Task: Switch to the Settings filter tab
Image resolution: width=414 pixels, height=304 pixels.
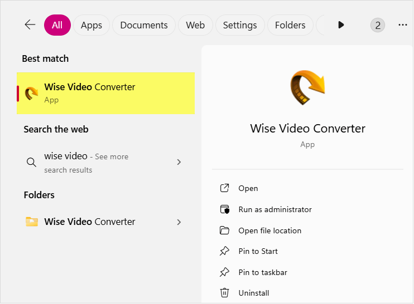Action: tap(240, 25)
